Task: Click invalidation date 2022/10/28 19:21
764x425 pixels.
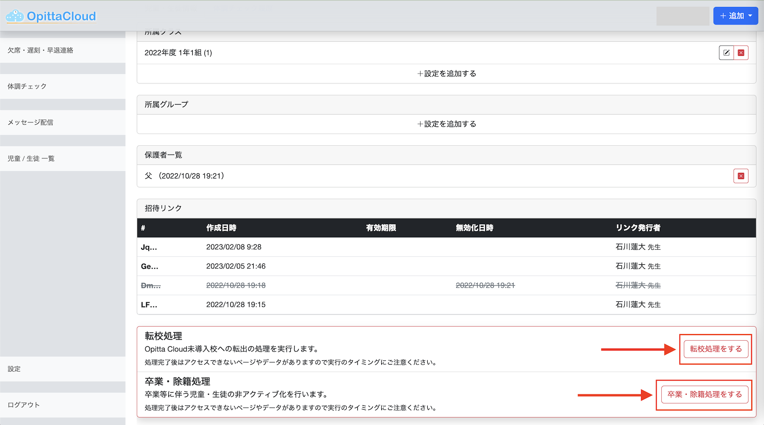Action: click(x=485, y=285)
